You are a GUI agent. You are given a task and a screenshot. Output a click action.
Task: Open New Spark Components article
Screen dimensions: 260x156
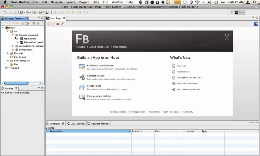click(188, 84)
